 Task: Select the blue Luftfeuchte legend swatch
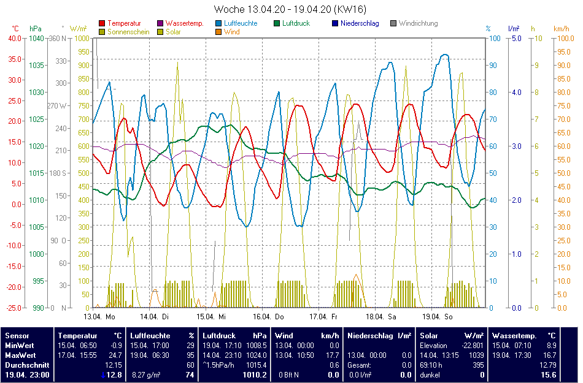(219, 23)
